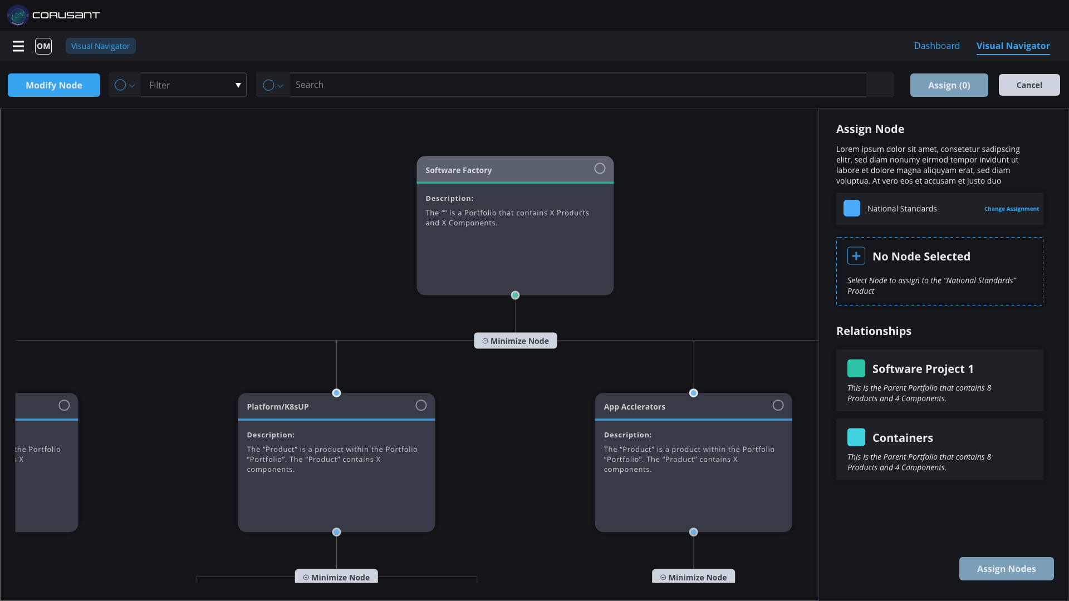
Task: Select the Software Factory node radio circle
Action: click(600, 169)
